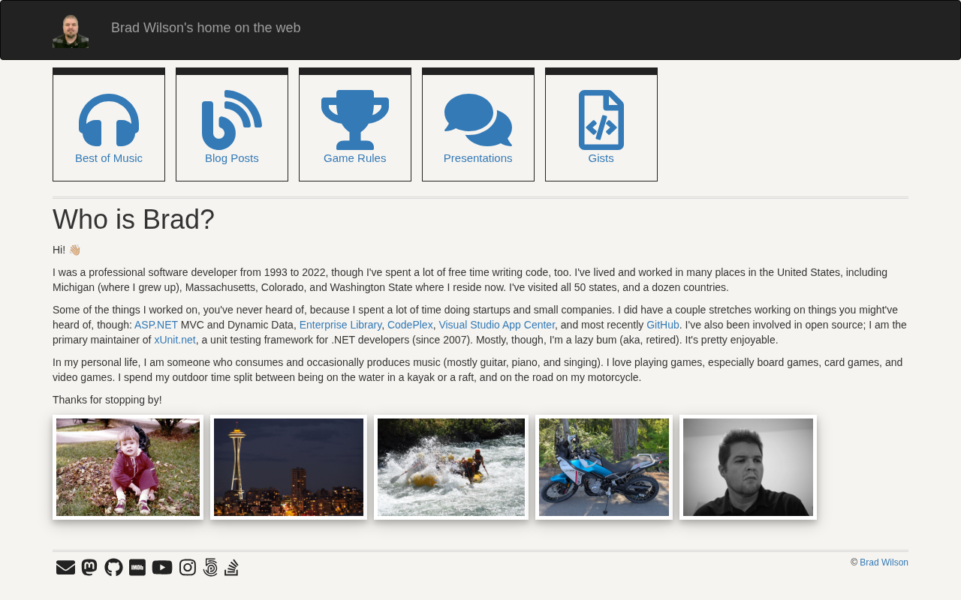Viewport: 961px width, 600px height.
Task: Follow the Enterprise Library link
Action: point(340,325)
